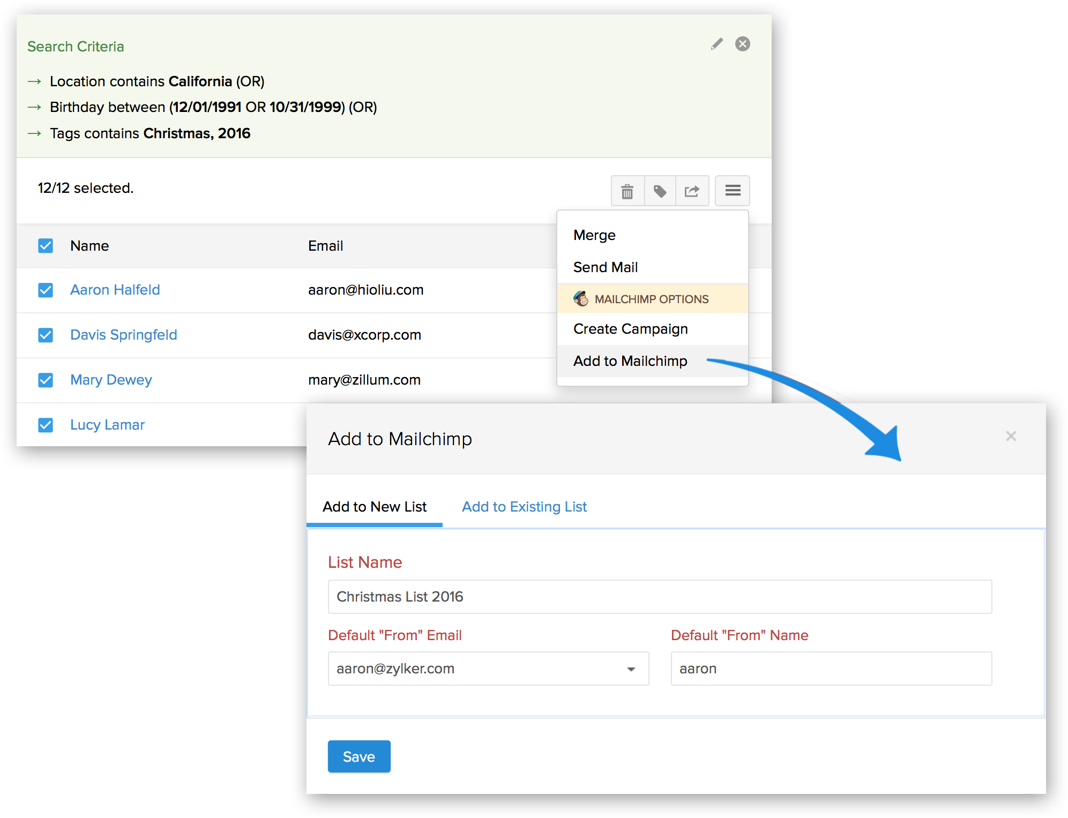The width and height of the screenshot is (1068, 818).
Task: Click 'Location contains California' criterion
Action: pos(157,81)
